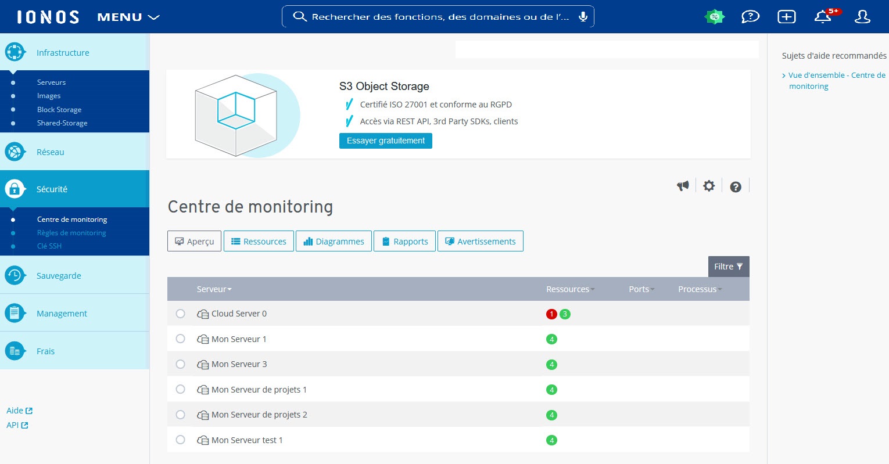Sort by the Ressources column

(x=570, y=289)
